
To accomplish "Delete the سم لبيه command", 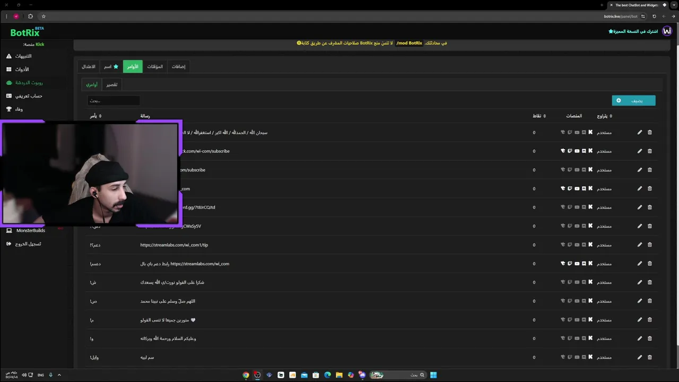I will pyautogui.click(x=650, y=357).
